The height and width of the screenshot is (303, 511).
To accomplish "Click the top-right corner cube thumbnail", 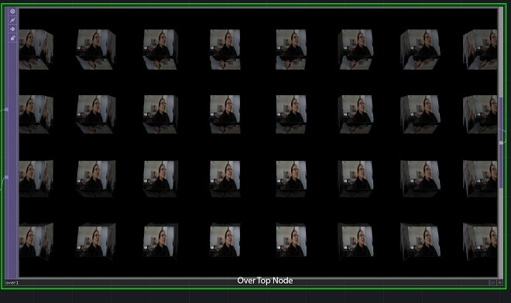I will pos(480,49).
